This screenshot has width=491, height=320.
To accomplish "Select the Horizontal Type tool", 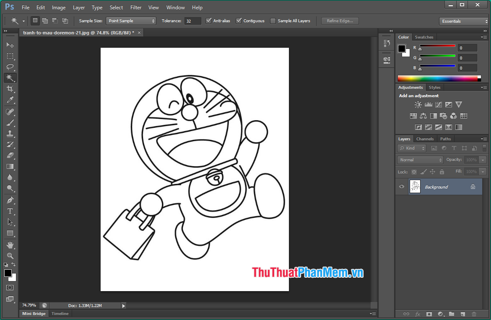I will click(x=10, y=211).
